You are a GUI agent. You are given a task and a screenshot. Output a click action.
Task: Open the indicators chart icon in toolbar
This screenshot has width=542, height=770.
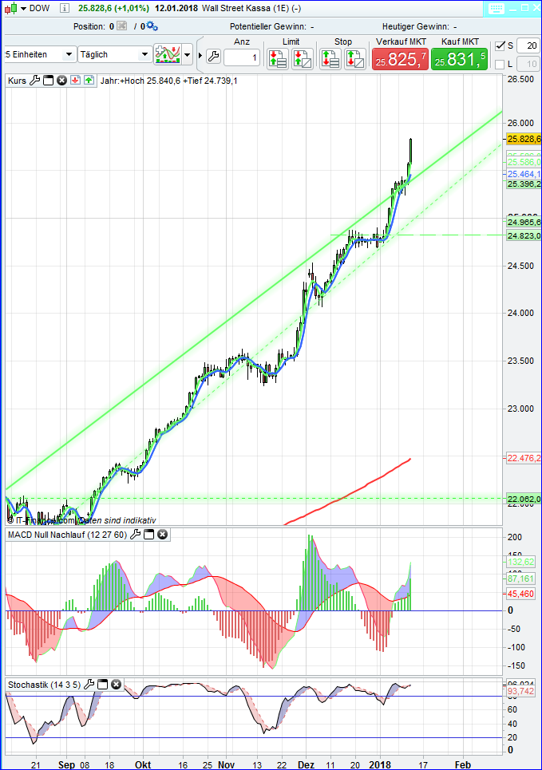168,55
